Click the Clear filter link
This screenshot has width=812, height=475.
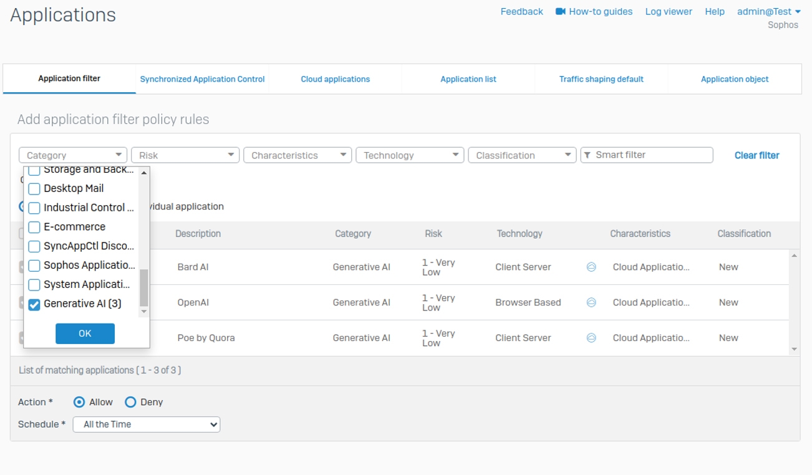click(756, 155)
